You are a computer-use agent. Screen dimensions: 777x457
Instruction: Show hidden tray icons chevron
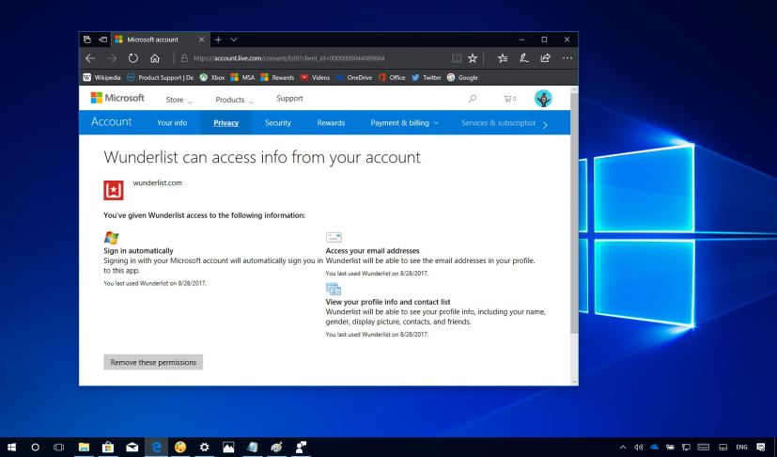click(x=623, y=447)
